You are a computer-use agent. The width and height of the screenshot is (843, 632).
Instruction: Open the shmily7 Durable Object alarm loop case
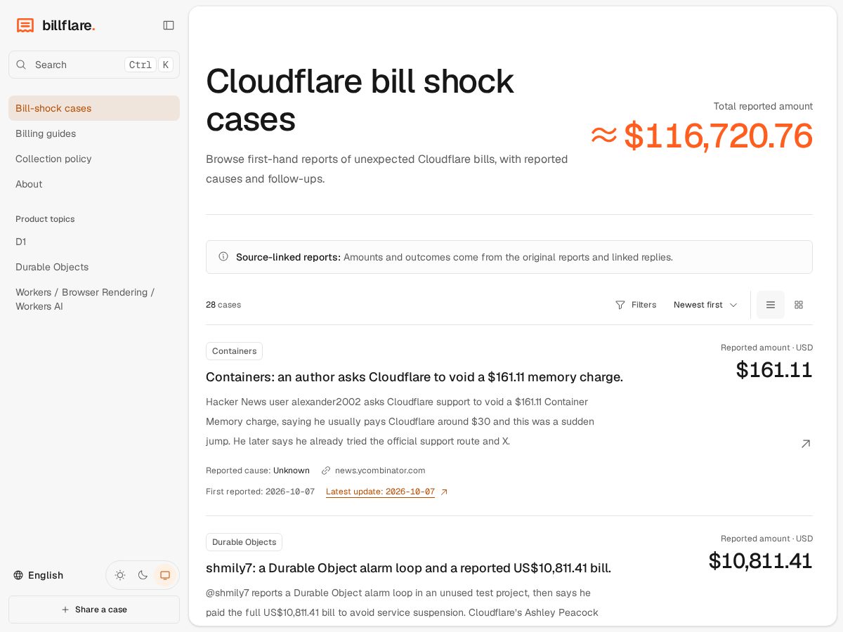click(x=408, y=568)
